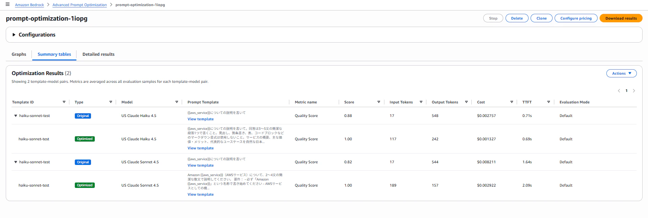Select TTFT value 0.69s

tap(527, 139)
